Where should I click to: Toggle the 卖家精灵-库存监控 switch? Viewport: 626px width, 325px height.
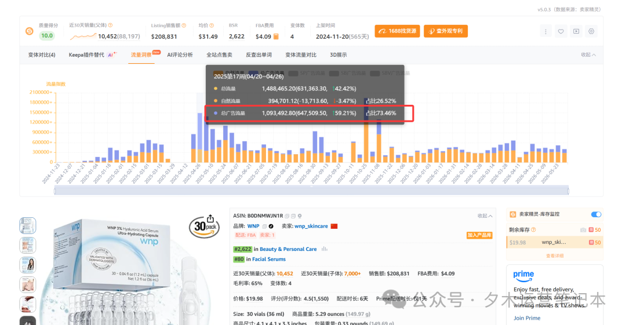click(596, 214)
